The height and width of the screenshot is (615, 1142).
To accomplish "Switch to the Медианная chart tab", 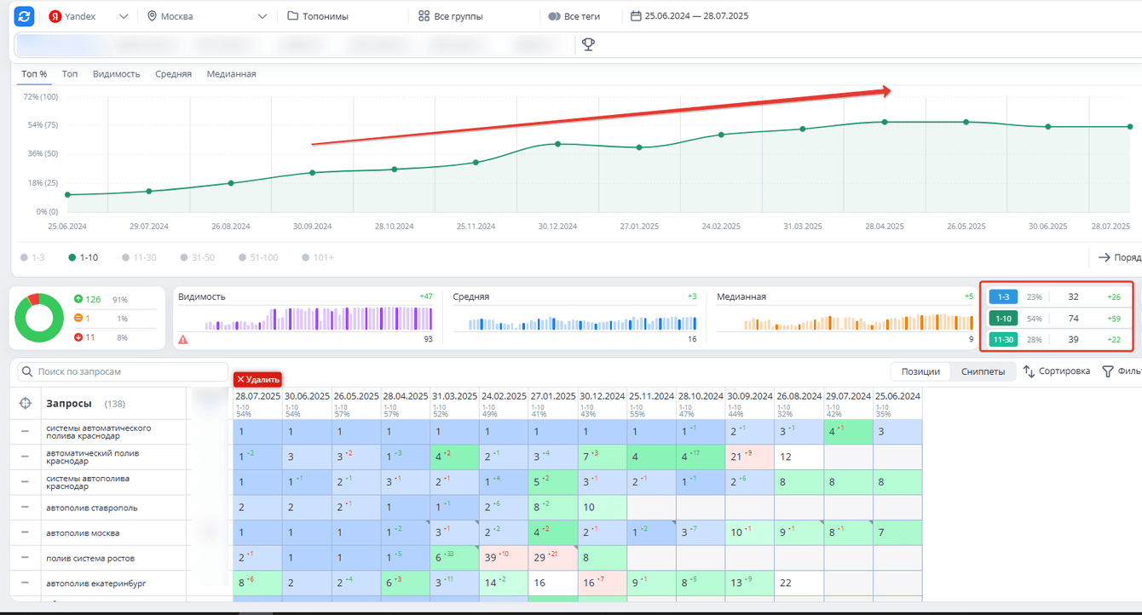I will (231, 74).
